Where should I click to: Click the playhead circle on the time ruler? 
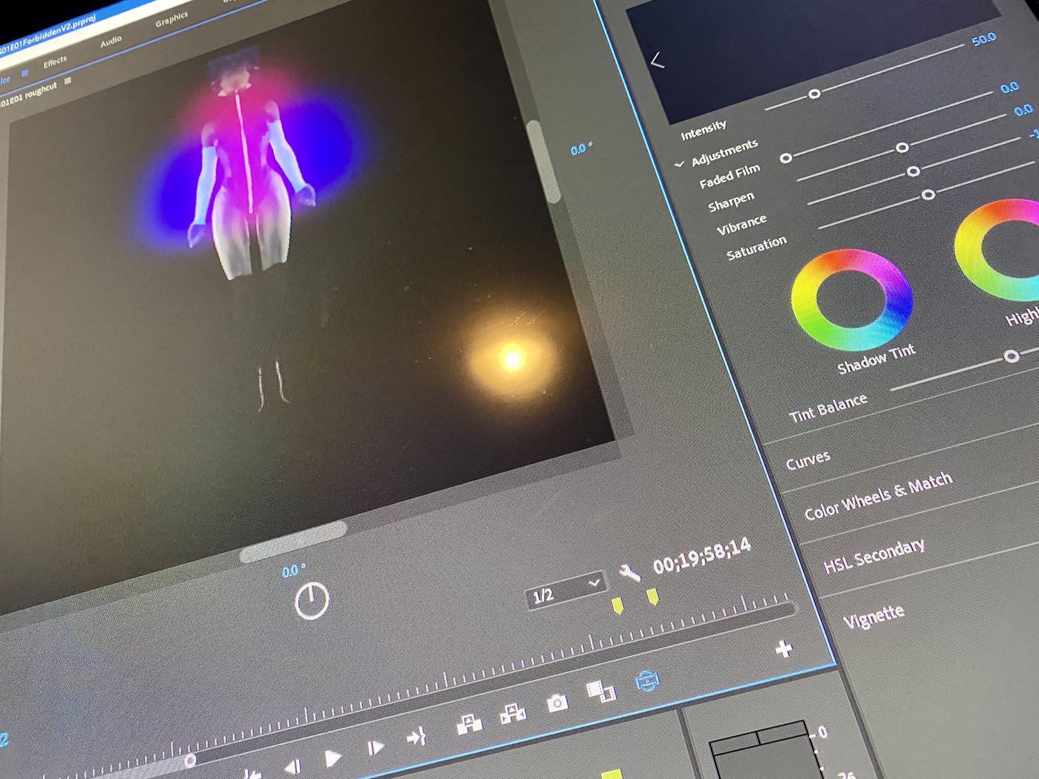point(190,761)
